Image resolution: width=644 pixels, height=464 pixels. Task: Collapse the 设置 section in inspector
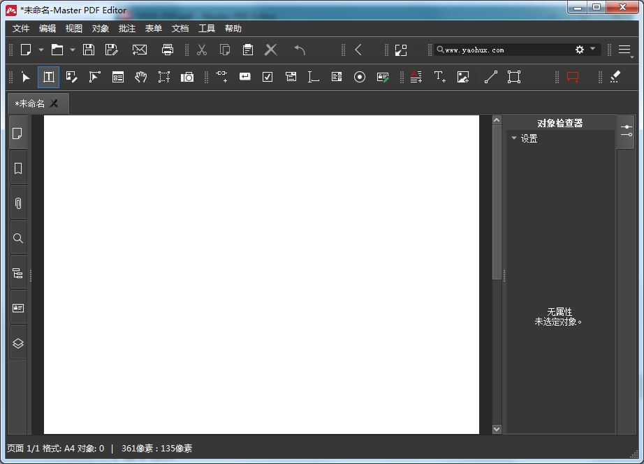point(514,138)
